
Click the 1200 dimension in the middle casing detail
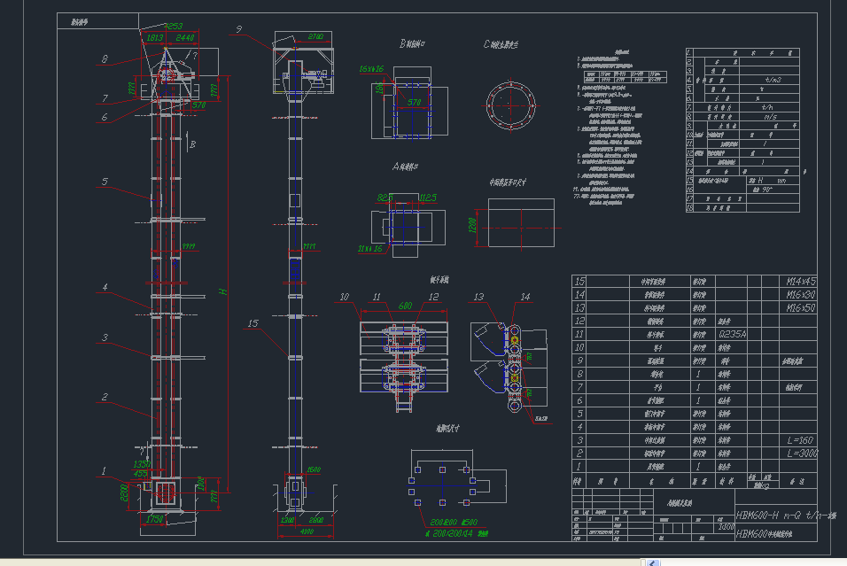(472, 225)
